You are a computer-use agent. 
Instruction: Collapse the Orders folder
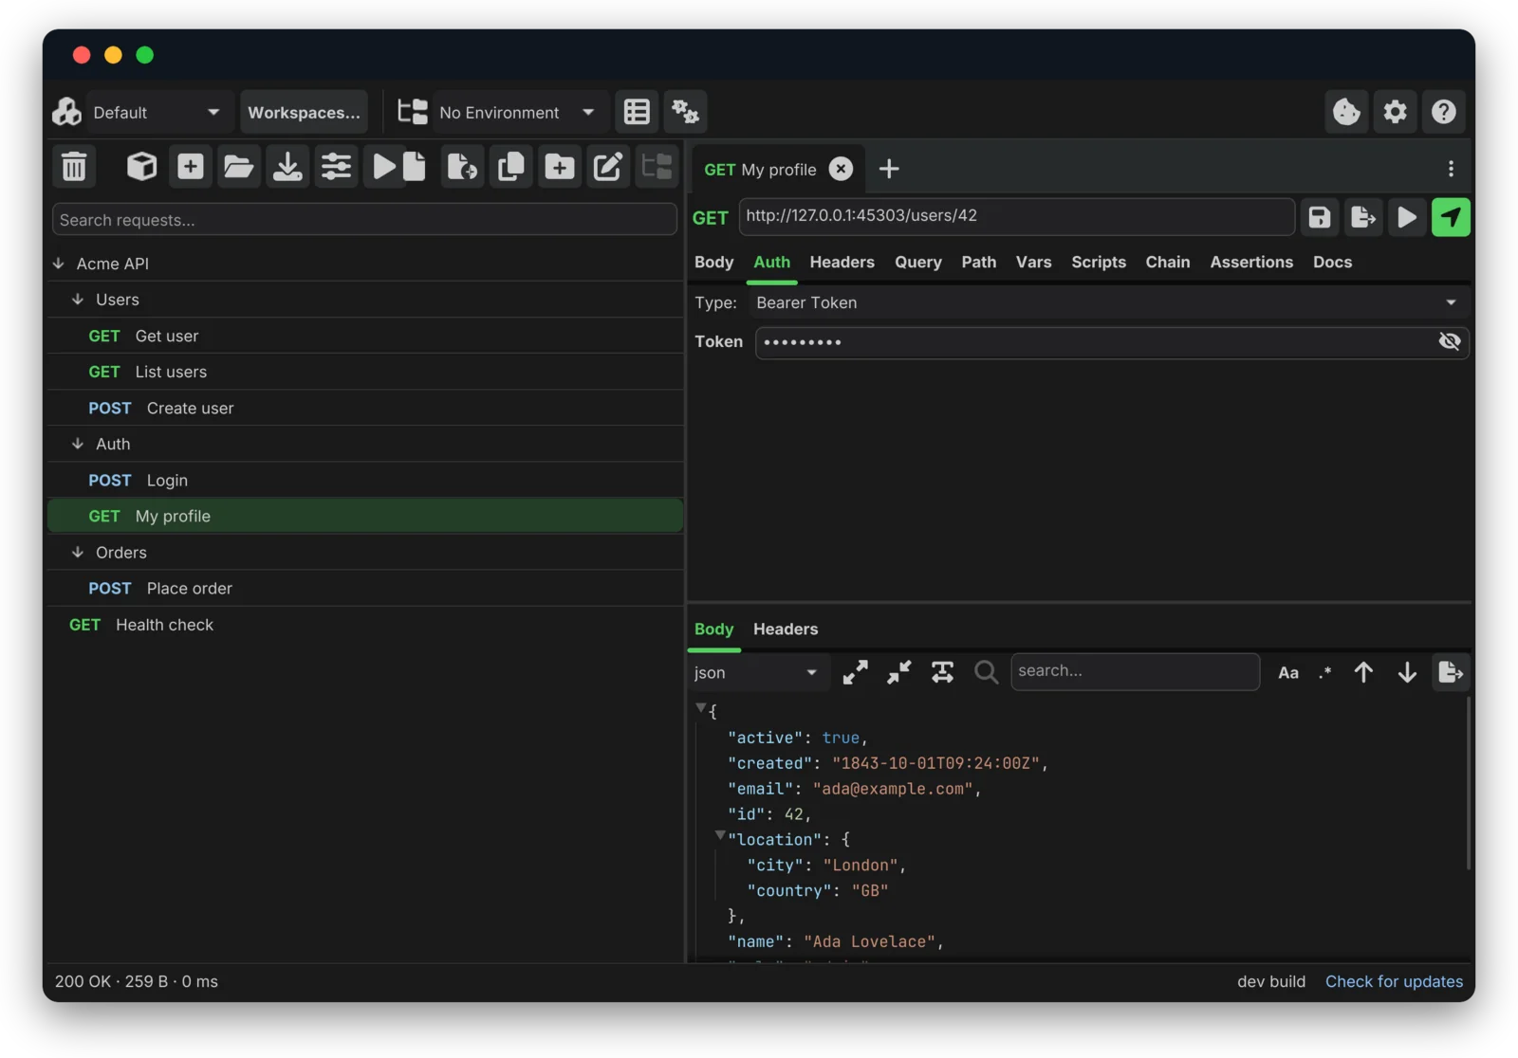coord(78,552)
